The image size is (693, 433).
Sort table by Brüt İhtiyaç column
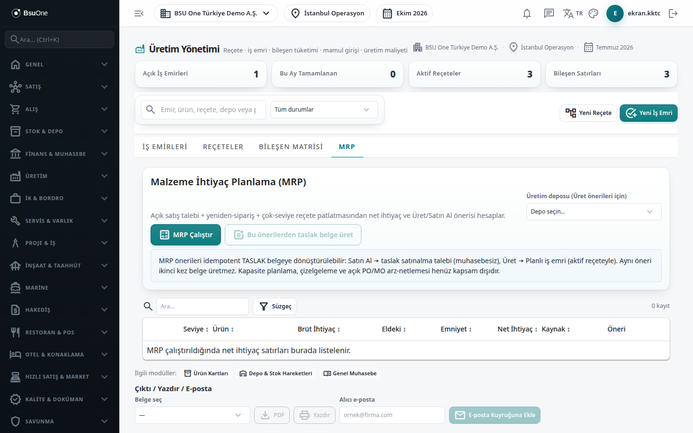point(319,329)
